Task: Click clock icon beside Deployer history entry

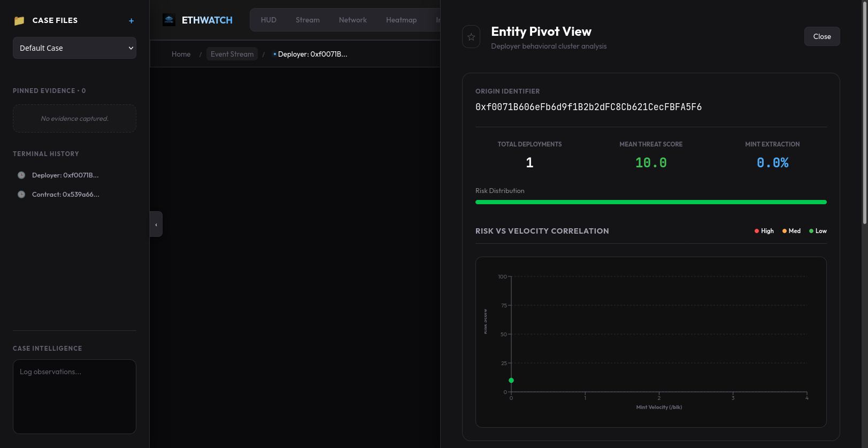Action: pos(21,175)
